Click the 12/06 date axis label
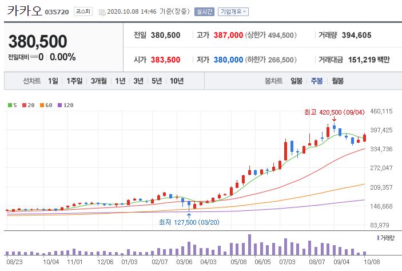 (x=105, y=262)
